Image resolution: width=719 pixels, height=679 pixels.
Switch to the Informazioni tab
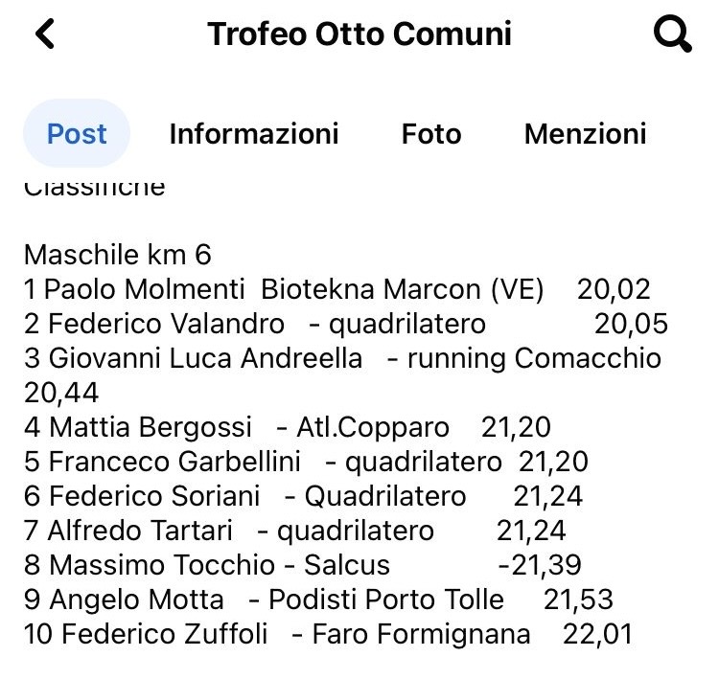(x=254, y=134)
